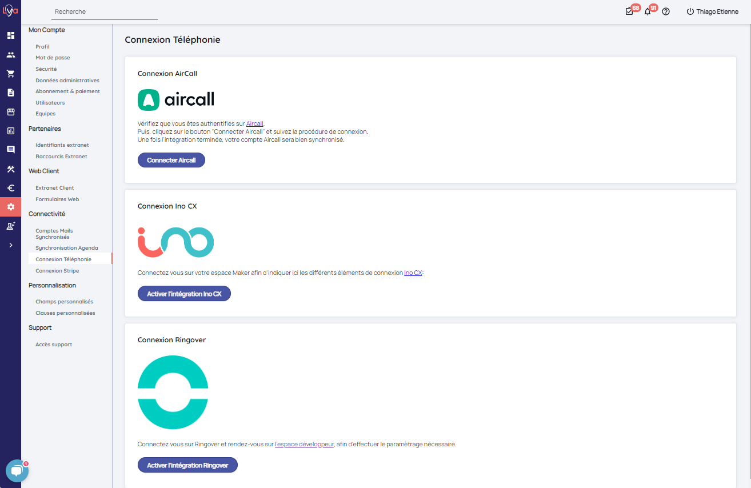Click into the Recherche search field
Viewport: 751px width, 488px height.
(104, 11)
